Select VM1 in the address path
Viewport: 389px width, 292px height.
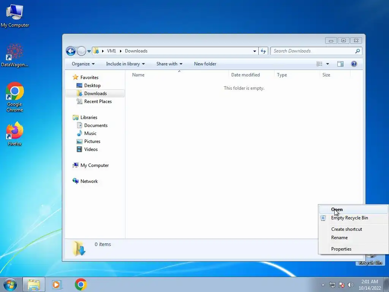[x=111, y=51]
